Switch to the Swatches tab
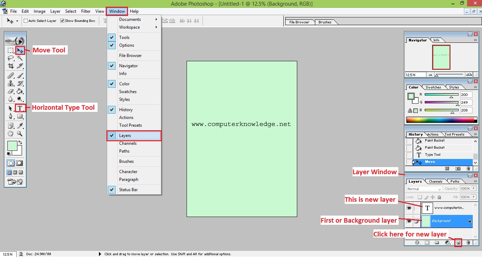The width and height of the screenshot is (482, 257). (433, 87)
